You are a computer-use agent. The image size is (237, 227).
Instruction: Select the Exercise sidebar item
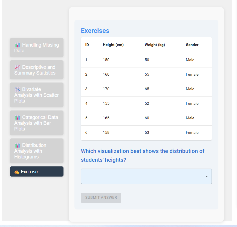(x=37, y=172)
